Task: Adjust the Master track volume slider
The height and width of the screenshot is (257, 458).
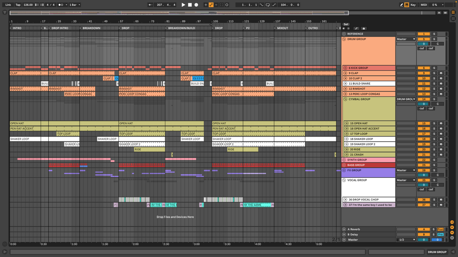Action: [424, 240]
